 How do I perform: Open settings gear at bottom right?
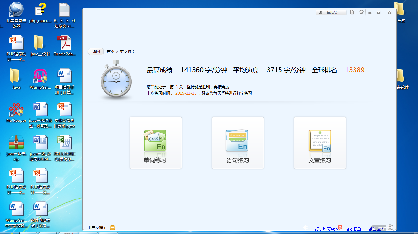click(x=390, y=227)
